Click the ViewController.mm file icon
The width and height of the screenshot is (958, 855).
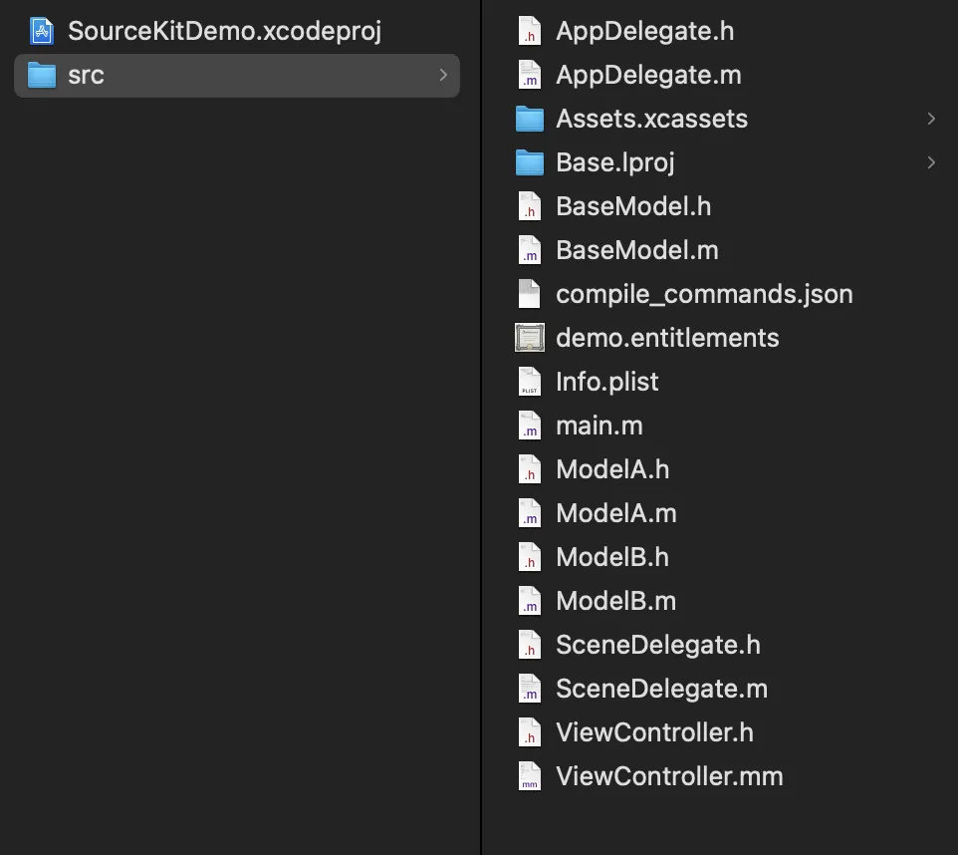530,776
